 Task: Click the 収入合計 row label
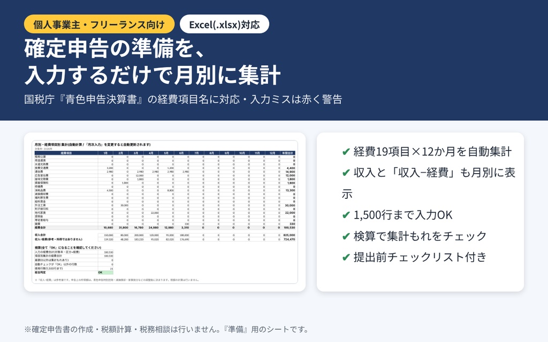point(40,235)
